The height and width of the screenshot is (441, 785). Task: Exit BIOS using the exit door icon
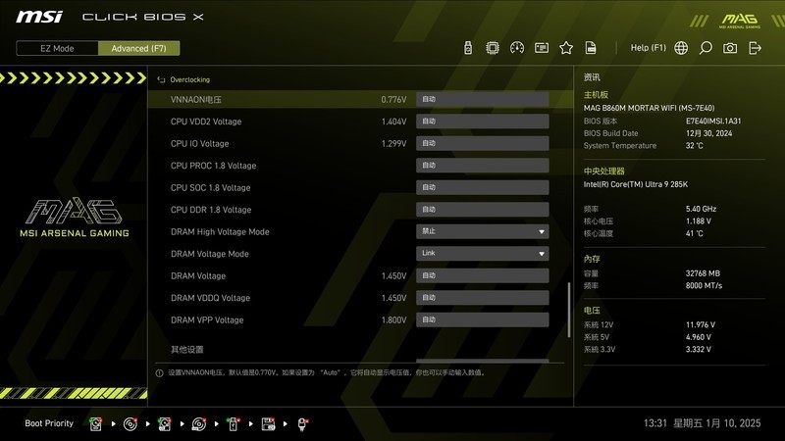click(755, 48)
